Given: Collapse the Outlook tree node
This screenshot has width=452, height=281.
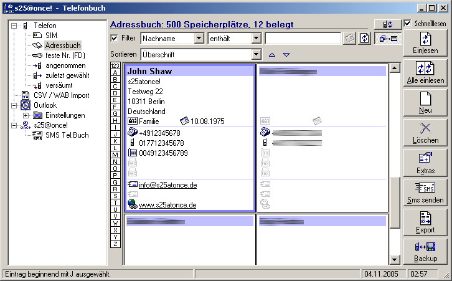Looking at the screenshot, I should [14, 105].
